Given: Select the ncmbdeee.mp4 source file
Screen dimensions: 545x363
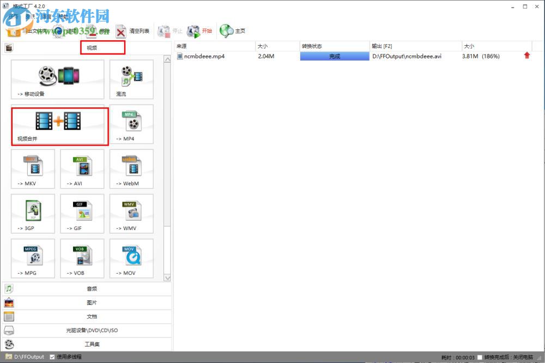Looking at the screenshot, I should [x=204, y=56].
